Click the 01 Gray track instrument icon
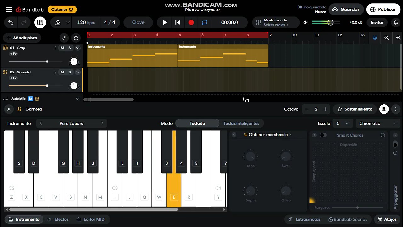Screen dimensions: 403x227 pyautogui.click(x=5, y=48)
